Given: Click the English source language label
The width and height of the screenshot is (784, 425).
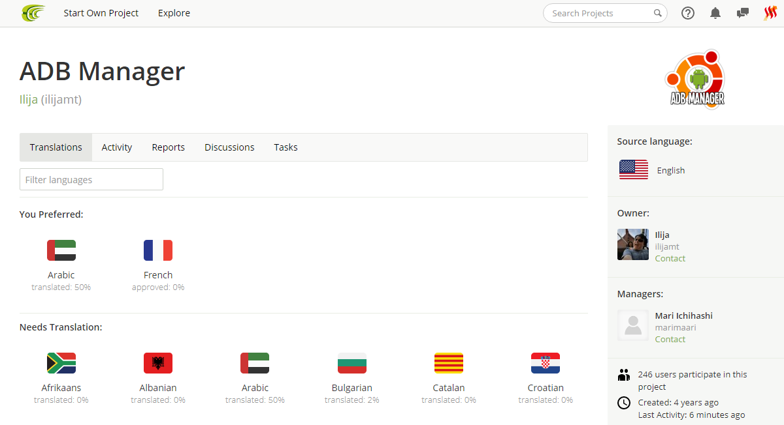Looking at the screenshot, I should pos(671,170).
